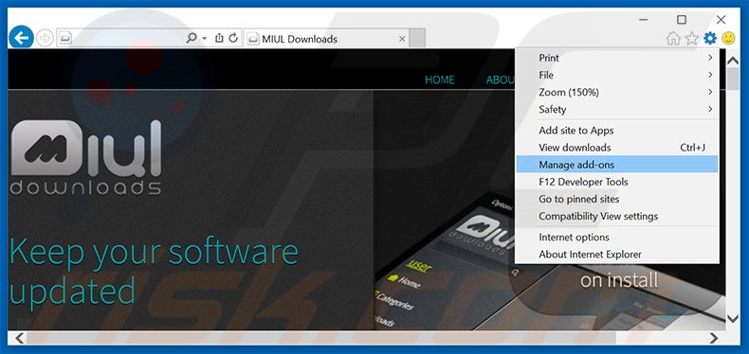749x354 pixels.
Task: Open the Safety submenu
Action: tap(617, 109)
